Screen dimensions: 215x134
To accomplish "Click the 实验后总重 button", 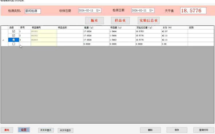I will point(148,21).
